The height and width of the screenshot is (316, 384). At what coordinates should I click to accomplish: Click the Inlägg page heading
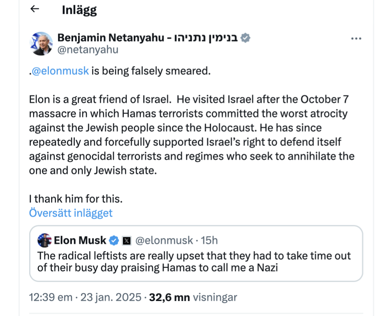click(79, 10)
